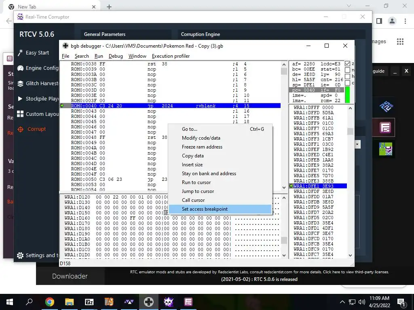Screen dimensions: 414x310
Task: Click the disassembly pane scrollbar thumb
Action: [x=284, y=71]
